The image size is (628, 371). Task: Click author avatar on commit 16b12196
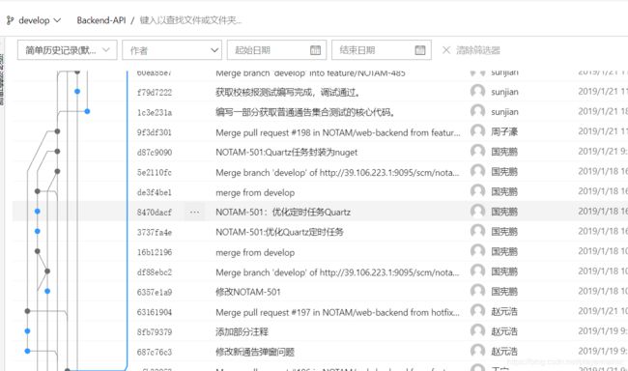pyautogui.click(x=477, y=251)
